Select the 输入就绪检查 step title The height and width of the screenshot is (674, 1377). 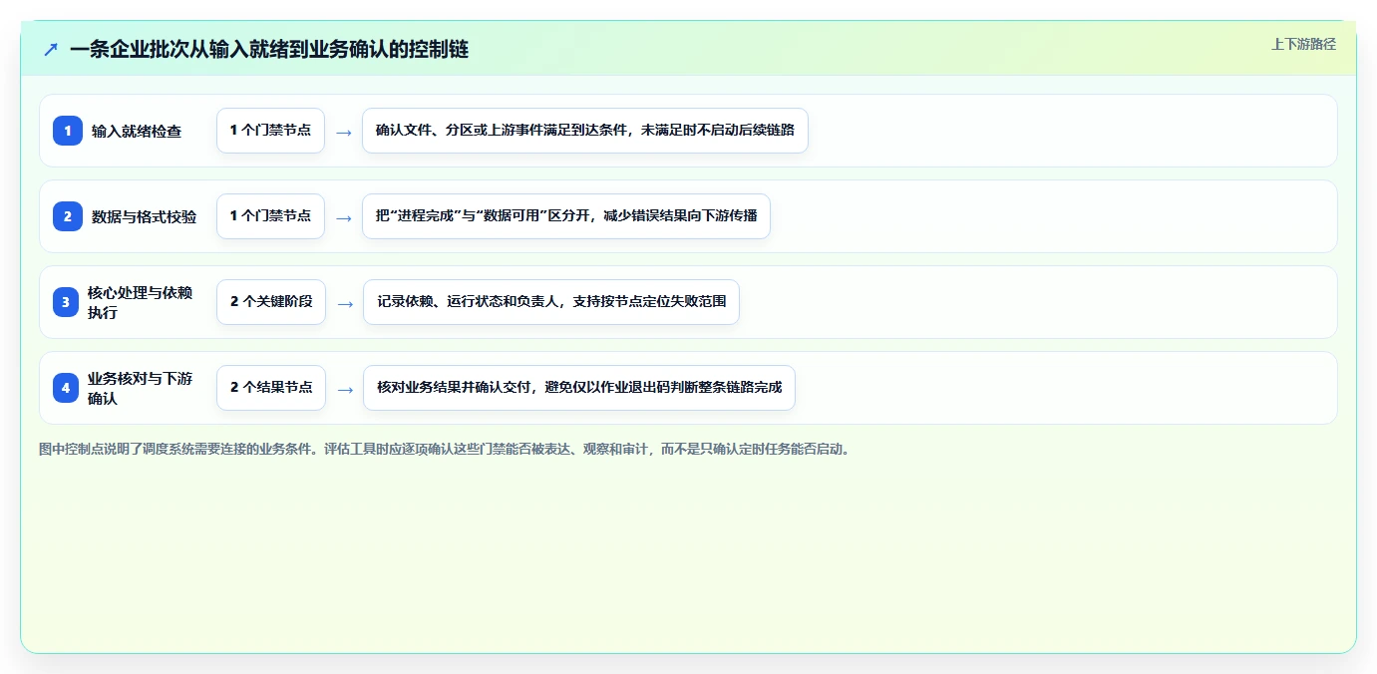(x=137, y=131)
